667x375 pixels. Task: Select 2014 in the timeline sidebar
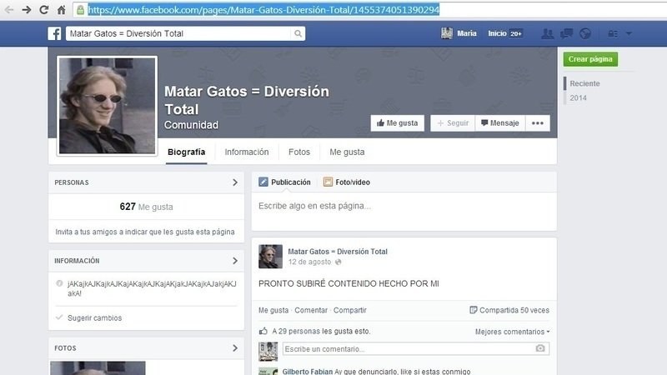point(579,98)
